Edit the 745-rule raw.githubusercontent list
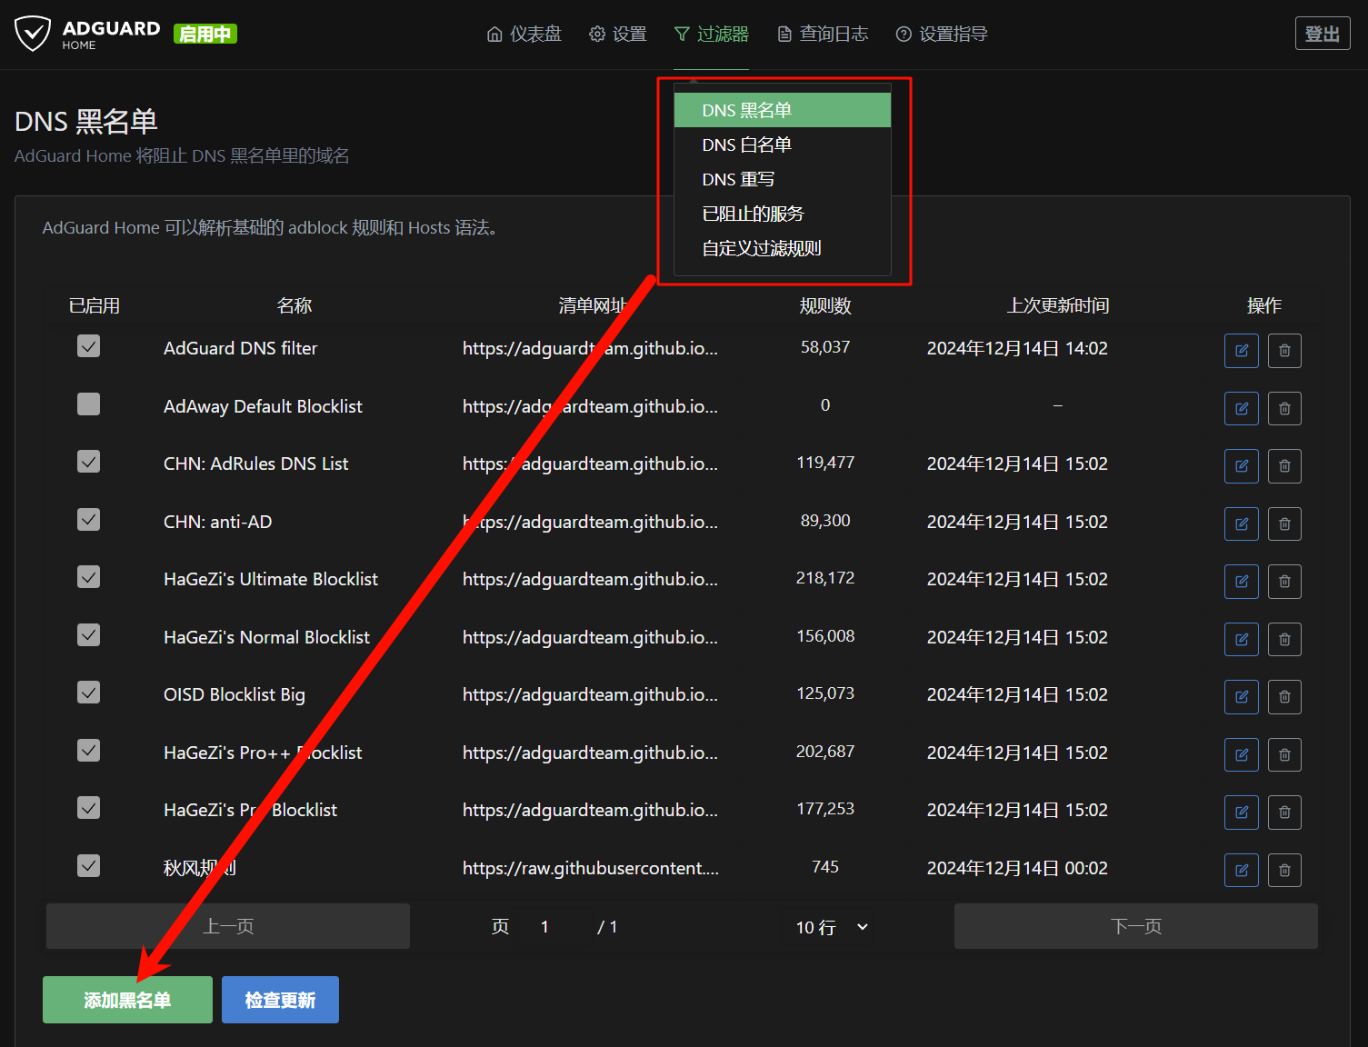This screenshot has width=1368, height=1047. point(1241,870)
